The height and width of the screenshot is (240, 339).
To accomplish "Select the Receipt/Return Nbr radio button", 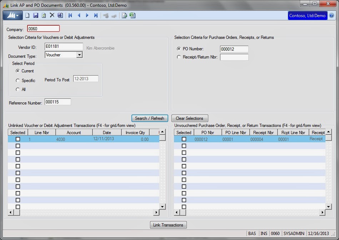I will [179, 57].
